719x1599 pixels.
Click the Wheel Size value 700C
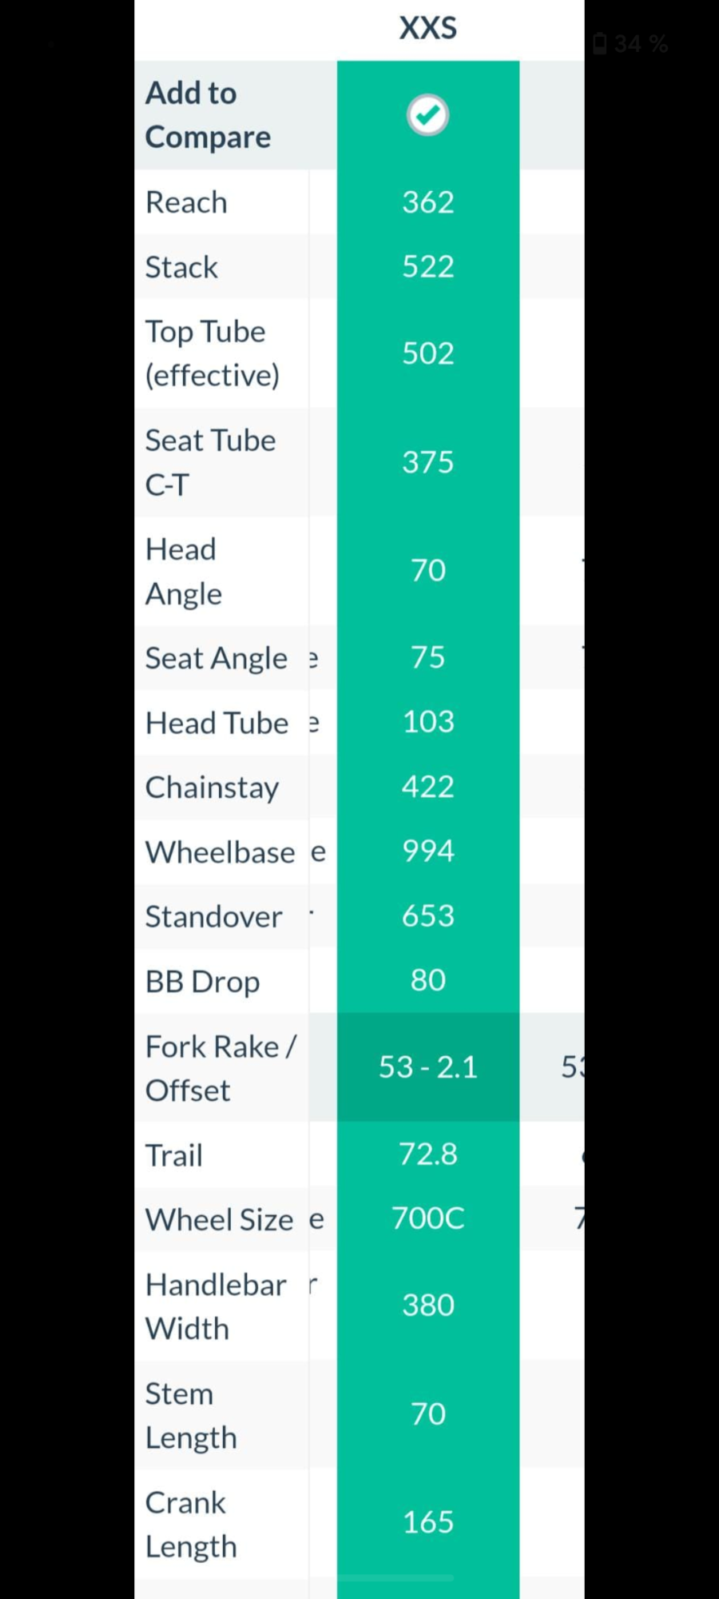point(428,1218)
